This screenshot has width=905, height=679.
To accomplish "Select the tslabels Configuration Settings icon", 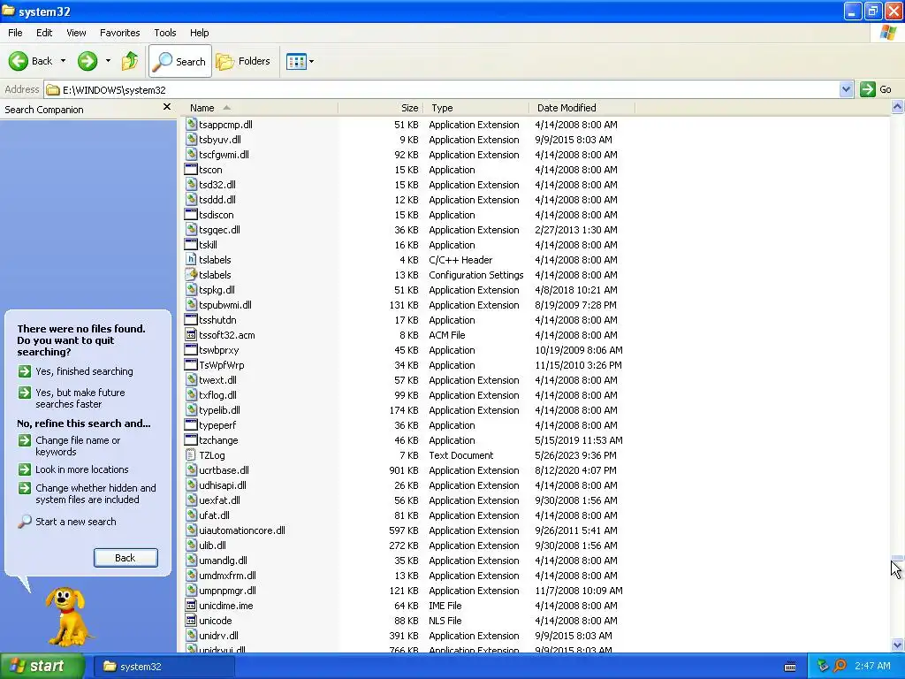I will coord(191,274).
